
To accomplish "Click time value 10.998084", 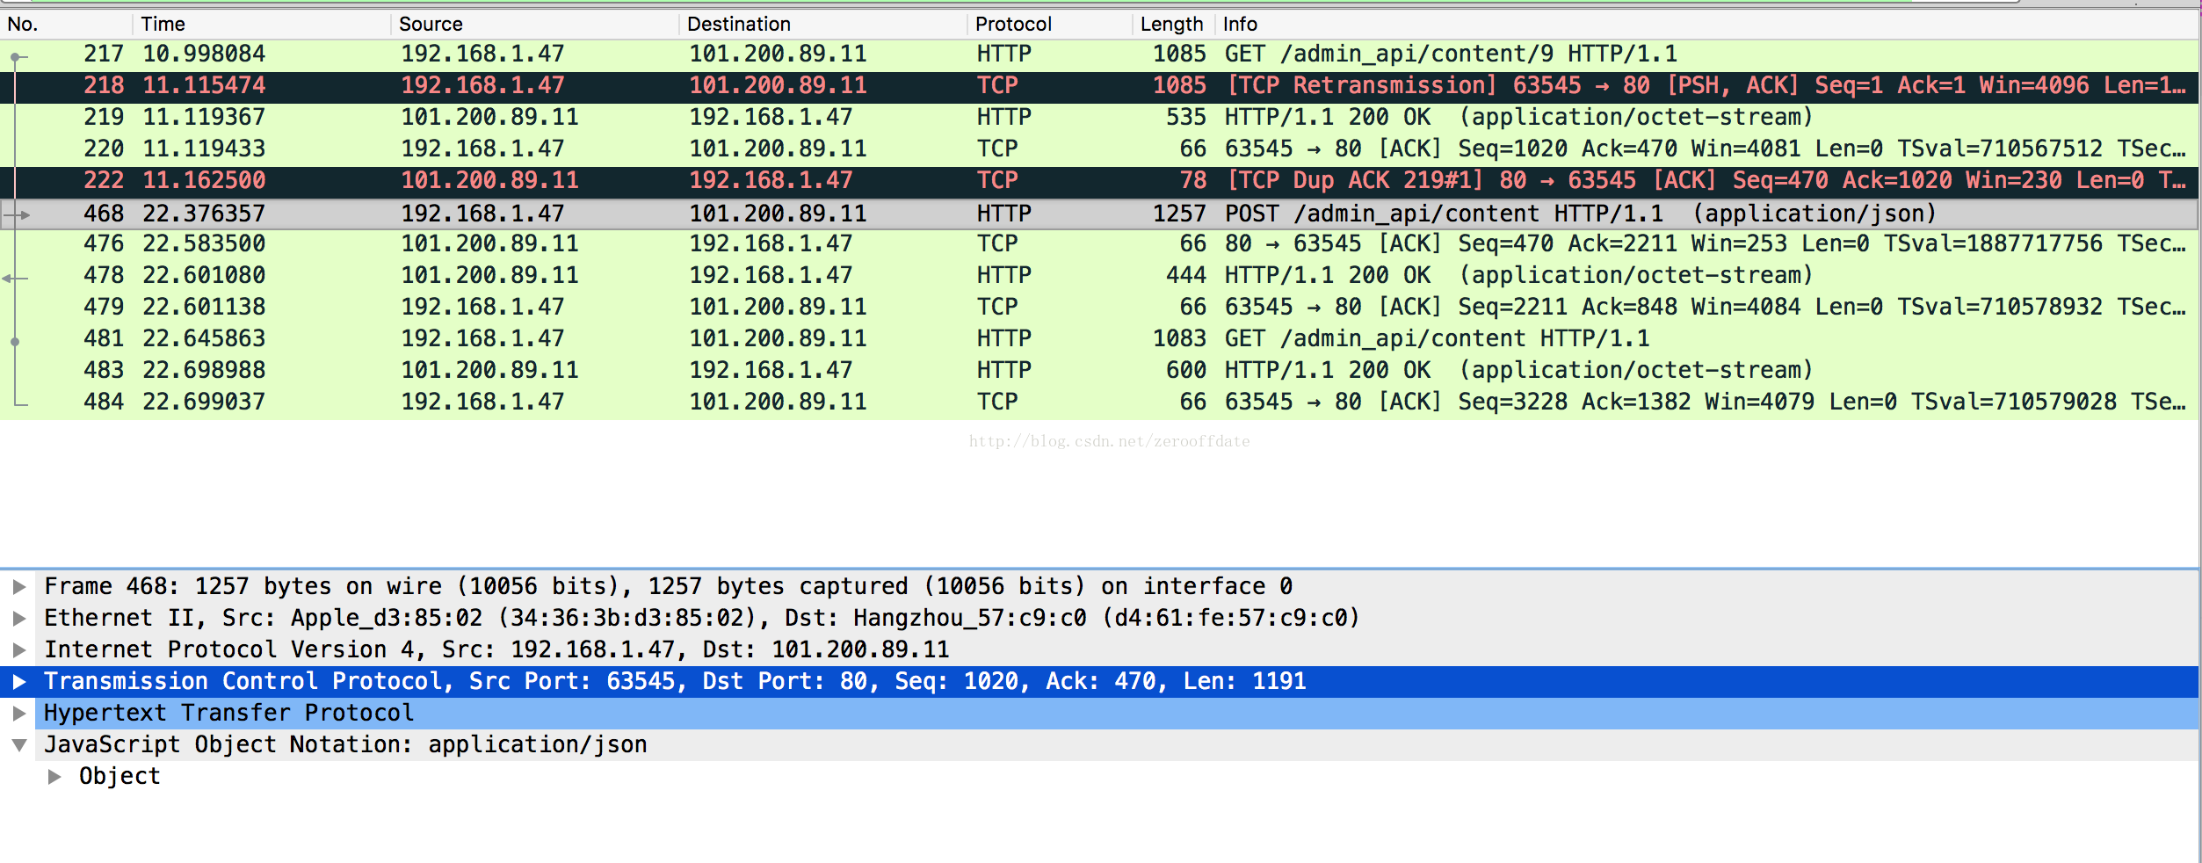I will pos(204,54).
